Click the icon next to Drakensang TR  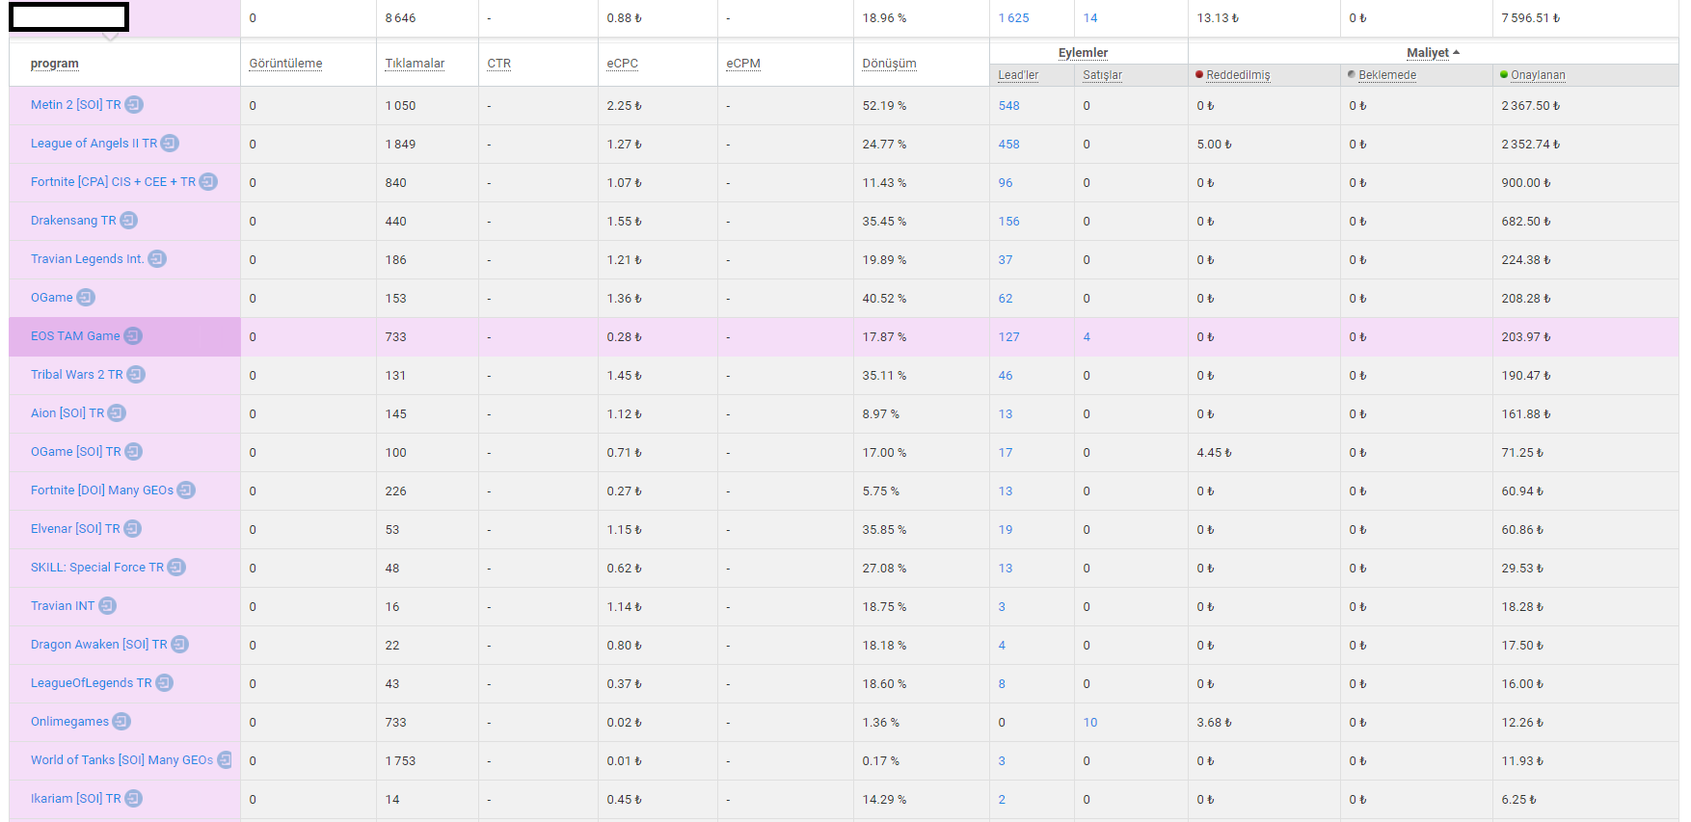point(128,221)
